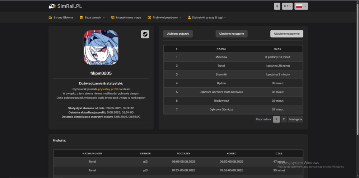Click the CZAS header in nastawnie table
The height and width of the screenshot is (178, 359).
[278, 49]
